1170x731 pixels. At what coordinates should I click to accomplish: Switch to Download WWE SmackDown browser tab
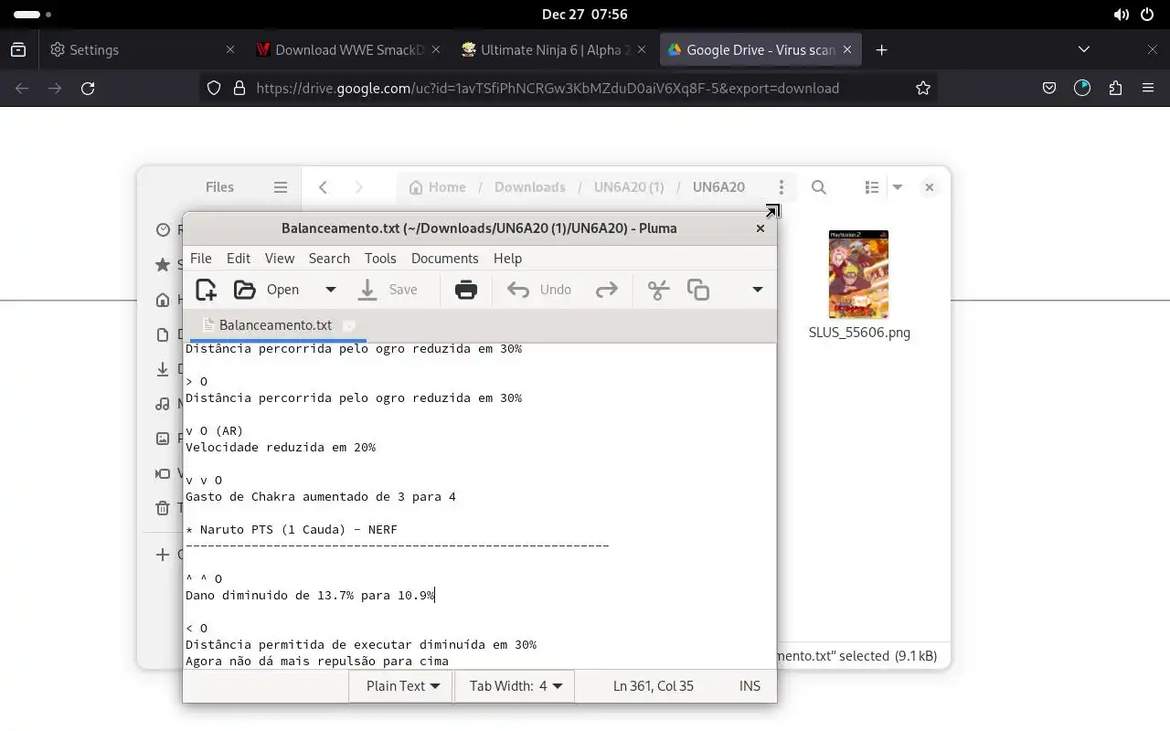(348, 50)
